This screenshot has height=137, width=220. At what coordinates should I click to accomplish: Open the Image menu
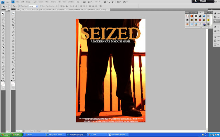click(28, 2)
